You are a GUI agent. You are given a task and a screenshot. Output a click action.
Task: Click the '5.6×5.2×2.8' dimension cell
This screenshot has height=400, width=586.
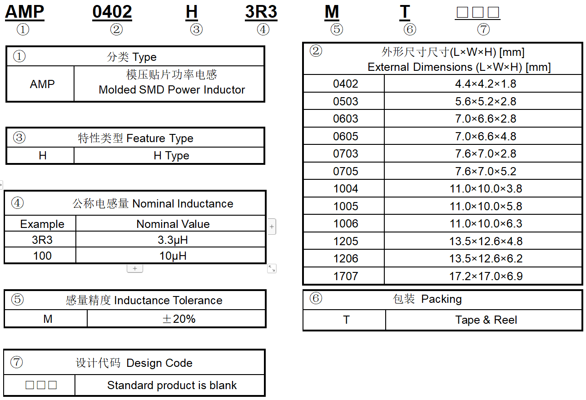pyautogui.click(x=483, y=101)
